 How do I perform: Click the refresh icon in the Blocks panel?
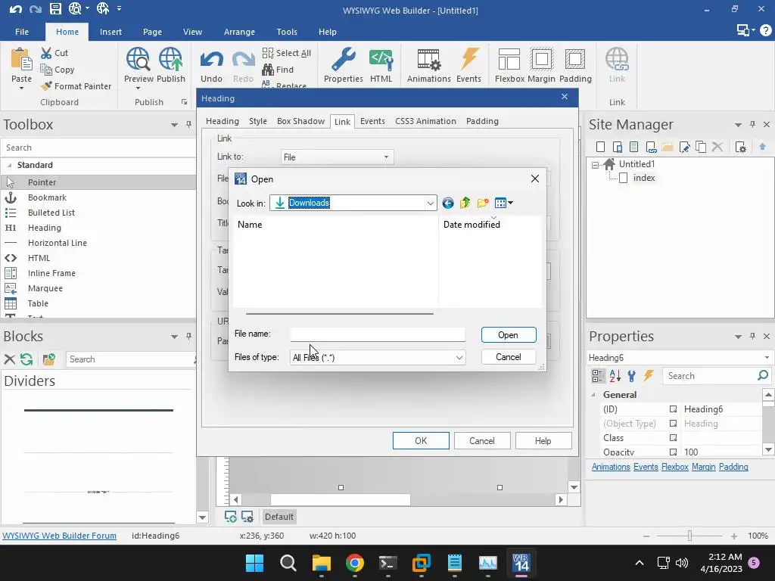[x=26, y=359]
